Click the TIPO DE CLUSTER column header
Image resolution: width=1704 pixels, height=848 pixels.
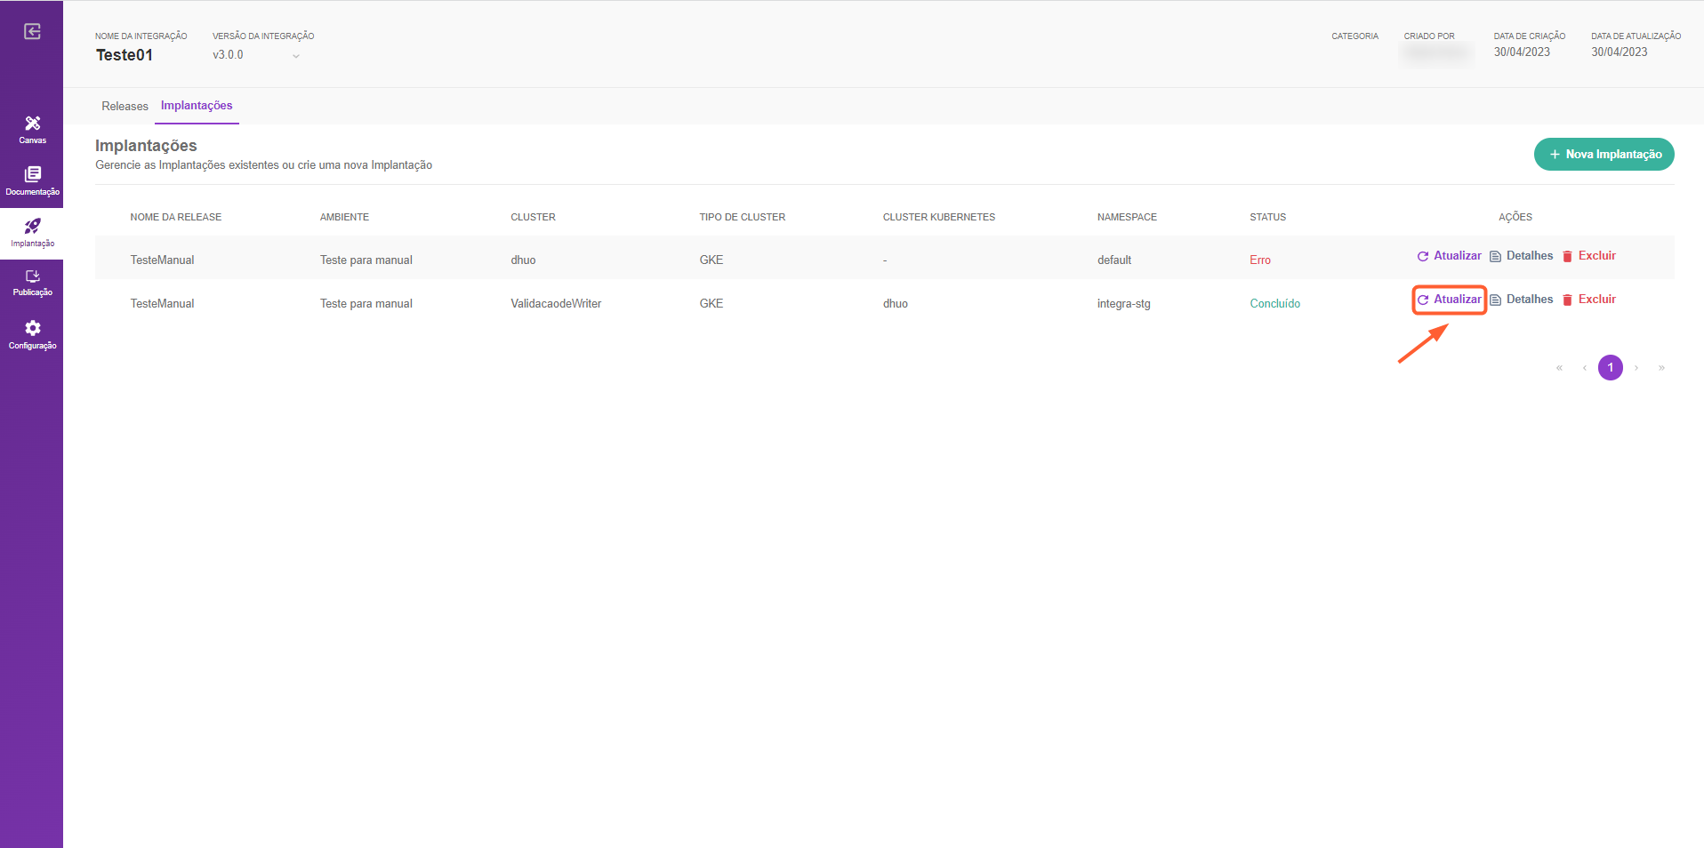(742, 217)
